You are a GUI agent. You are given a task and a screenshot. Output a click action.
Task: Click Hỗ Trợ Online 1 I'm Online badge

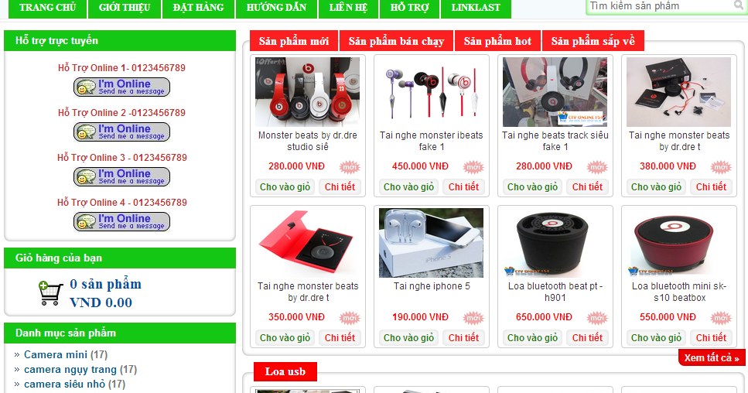click(121, 87)
